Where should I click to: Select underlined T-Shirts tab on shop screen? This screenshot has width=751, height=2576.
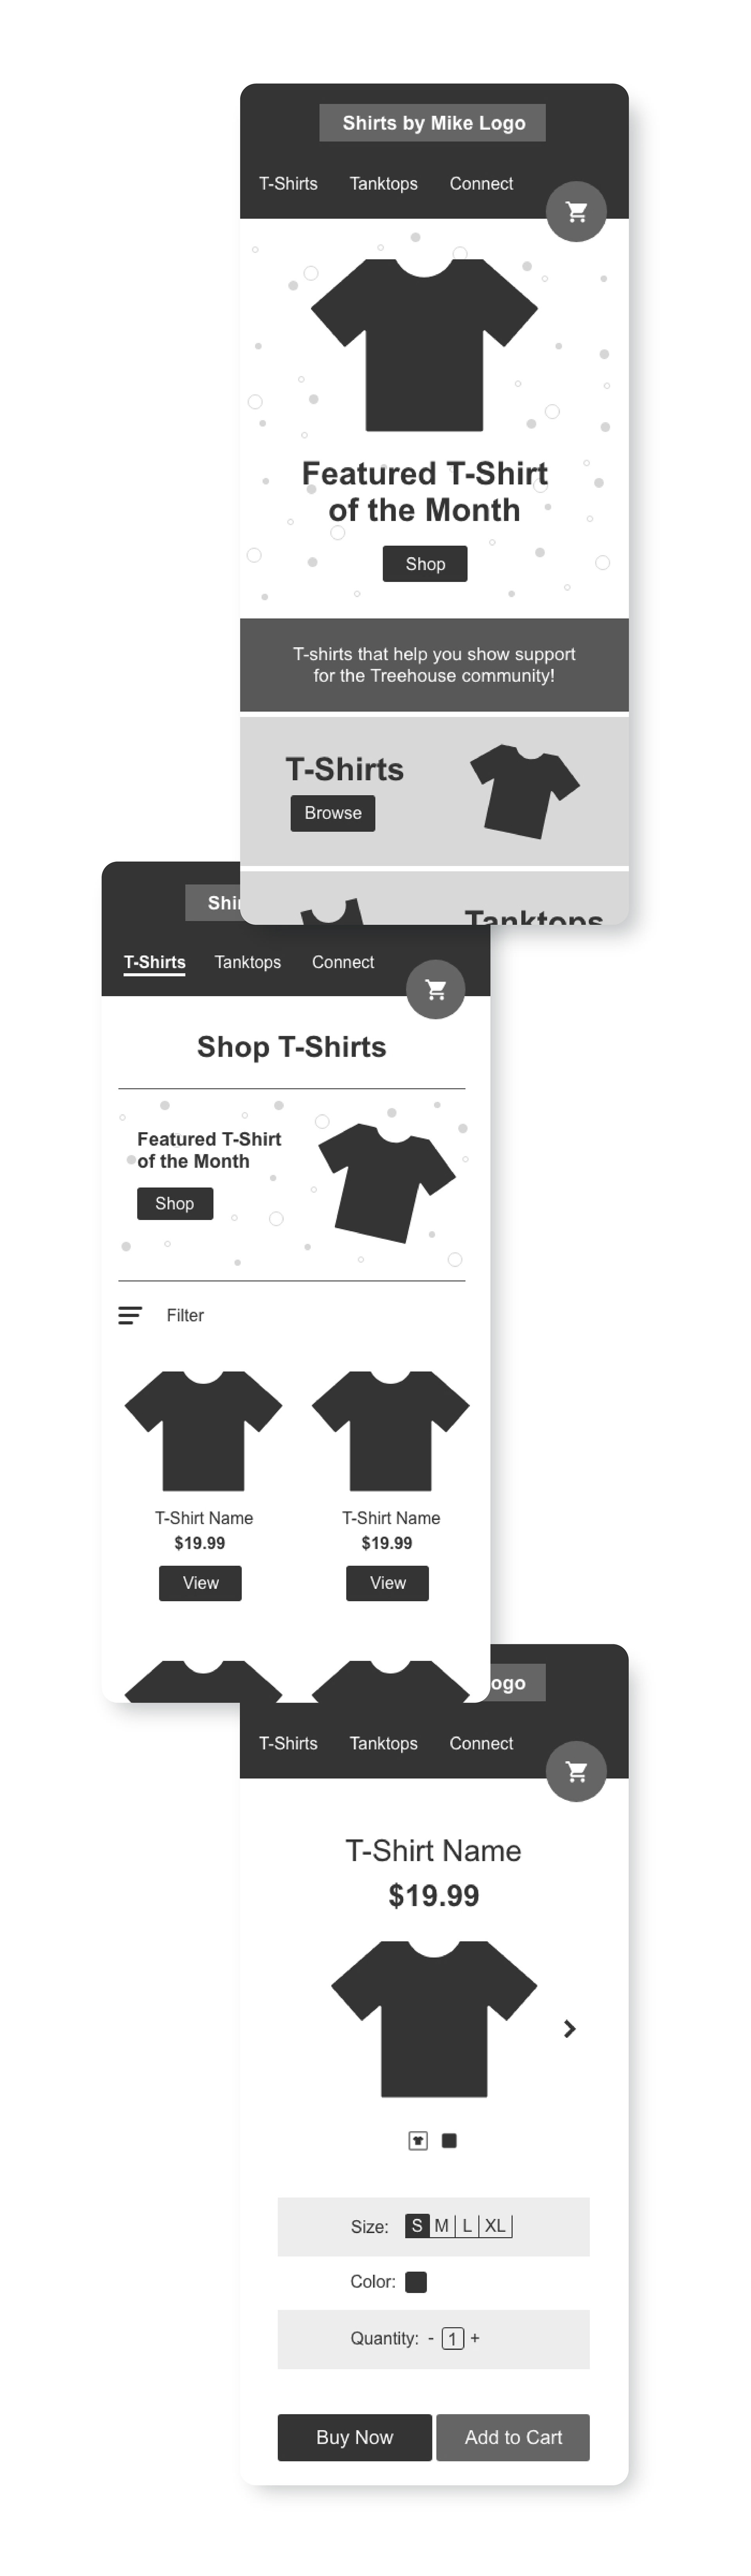click(x=154, y=962)
